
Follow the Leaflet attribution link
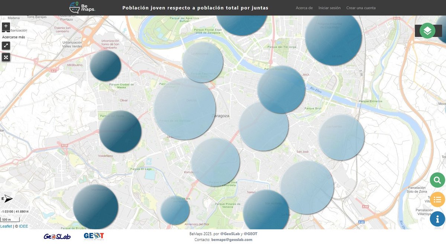(x=6, y=226)
